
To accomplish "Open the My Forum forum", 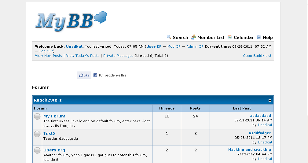I will coord(54,116).
